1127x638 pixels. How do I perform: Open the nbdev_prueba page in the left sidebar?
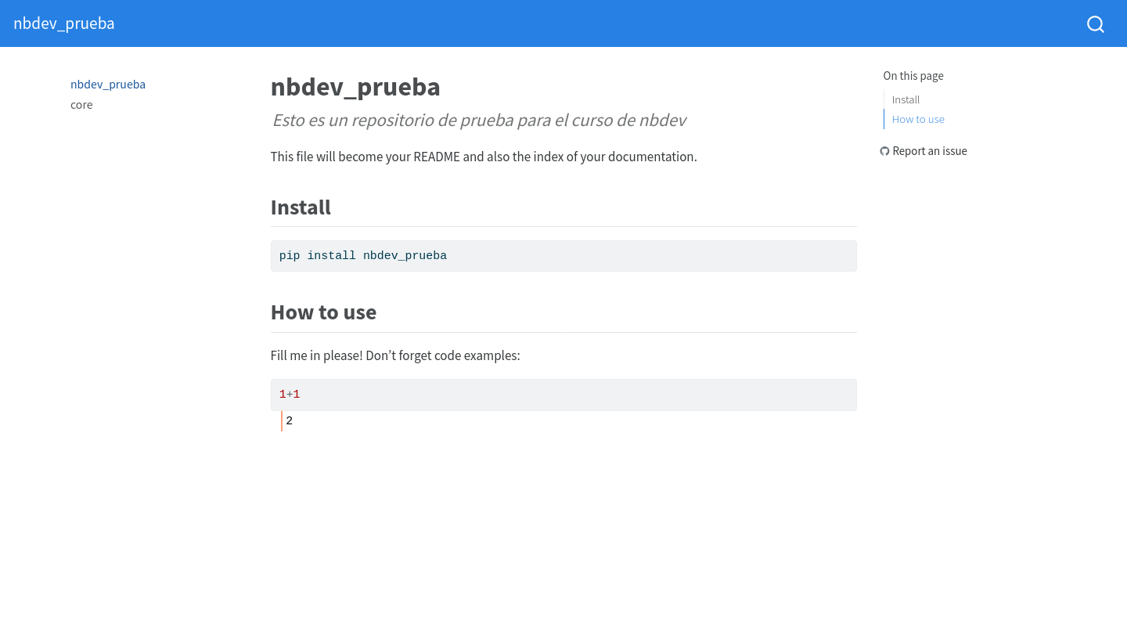[x=108, y=85]
